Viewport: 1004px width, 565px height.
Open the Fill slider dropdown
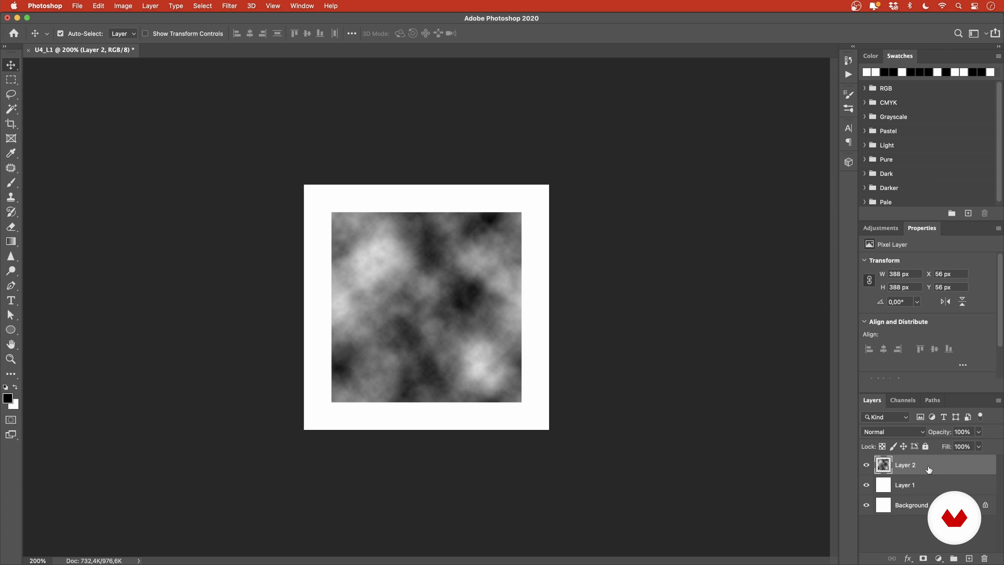979,447
